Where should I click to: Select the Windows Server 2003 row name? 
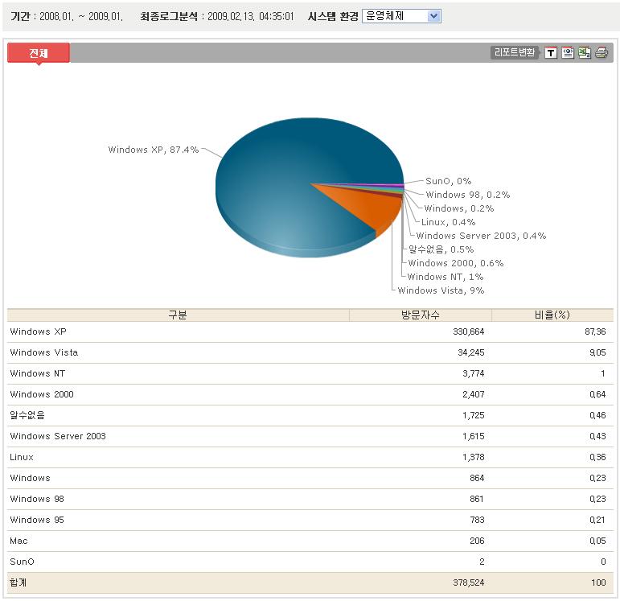click(x=58, y=436)
